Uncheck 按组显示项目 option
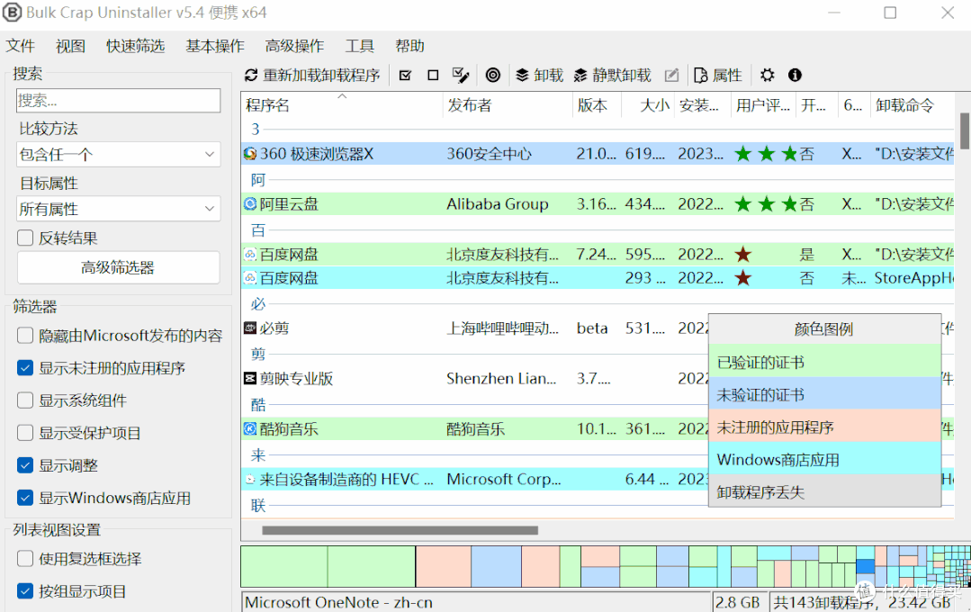This screenshot has height=612, width=971. tap(25, 591)
